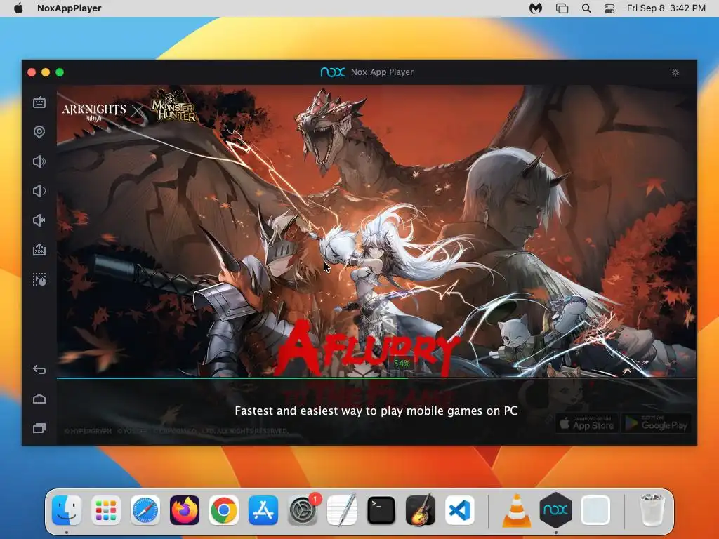Click the Stage Manager windows icon in menu bar
This screenshot has height=539, width=719.
click(562, 8)
